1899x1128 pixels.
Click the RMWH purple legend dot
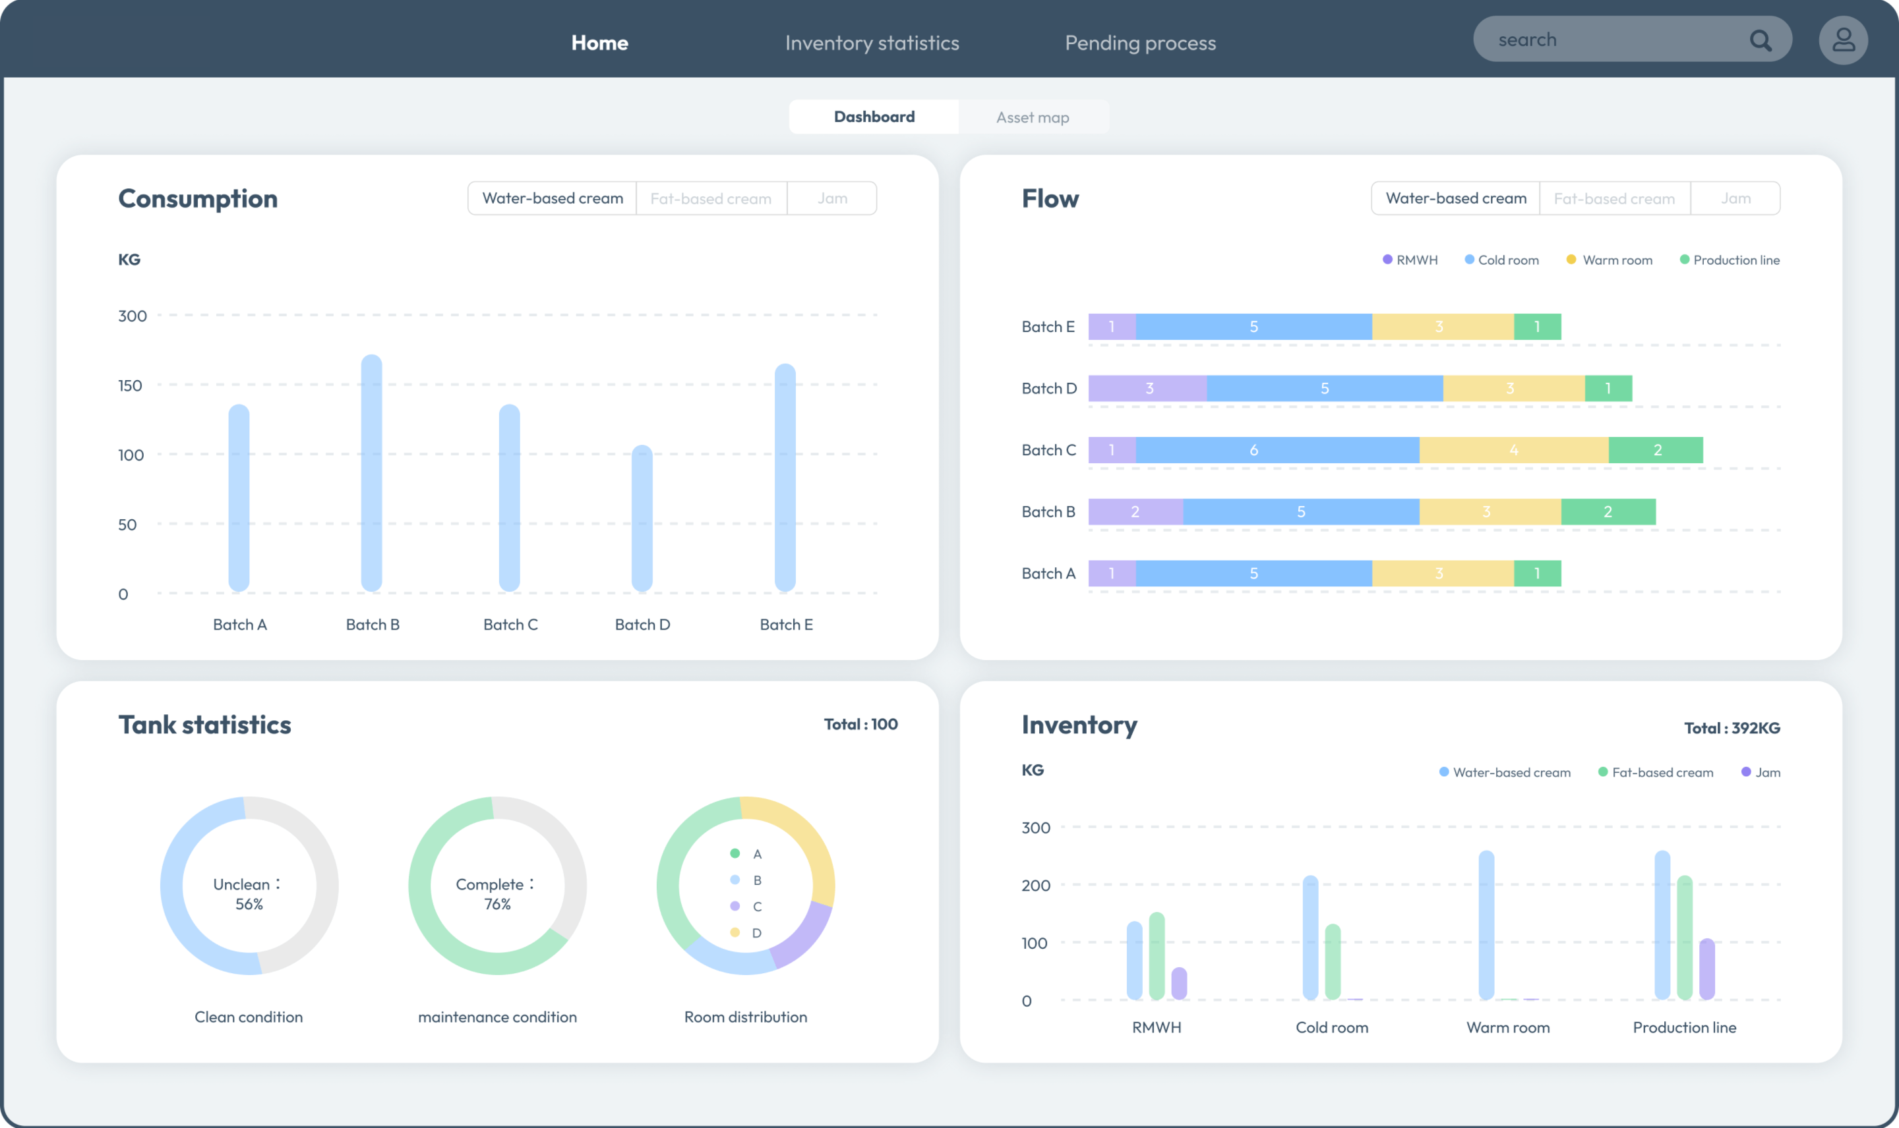coord(1387,260)
